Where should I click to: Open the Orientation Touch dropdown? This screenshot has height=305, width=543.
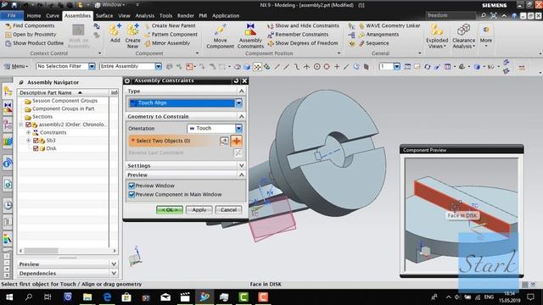(x=238, y=128)
